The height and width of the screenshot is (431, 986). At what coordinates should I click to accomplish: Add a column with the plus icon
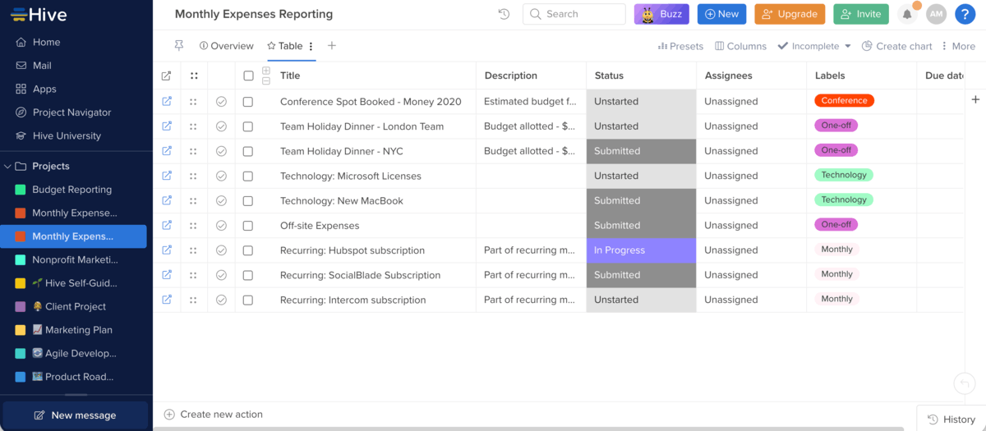click(975, 99)
